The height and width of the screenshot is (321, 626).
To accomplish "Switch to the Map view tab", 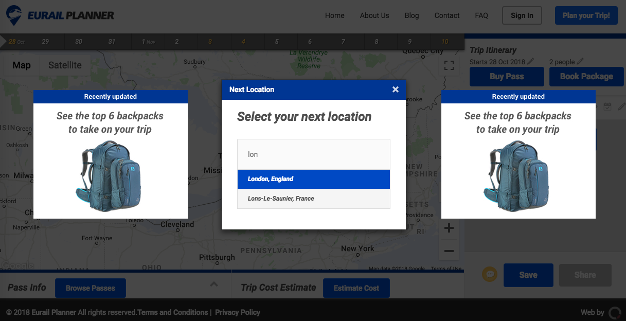I will coord(22,65).
